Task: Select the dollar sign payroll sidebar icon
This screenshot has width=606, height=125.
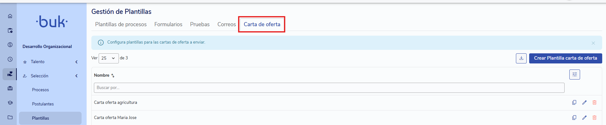Action: point(10,45)
